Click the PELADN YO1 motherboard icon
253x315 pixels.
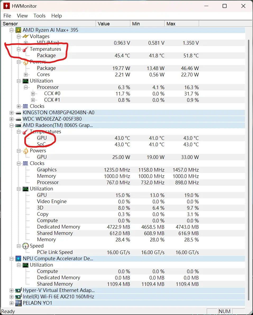pos(18,303)
